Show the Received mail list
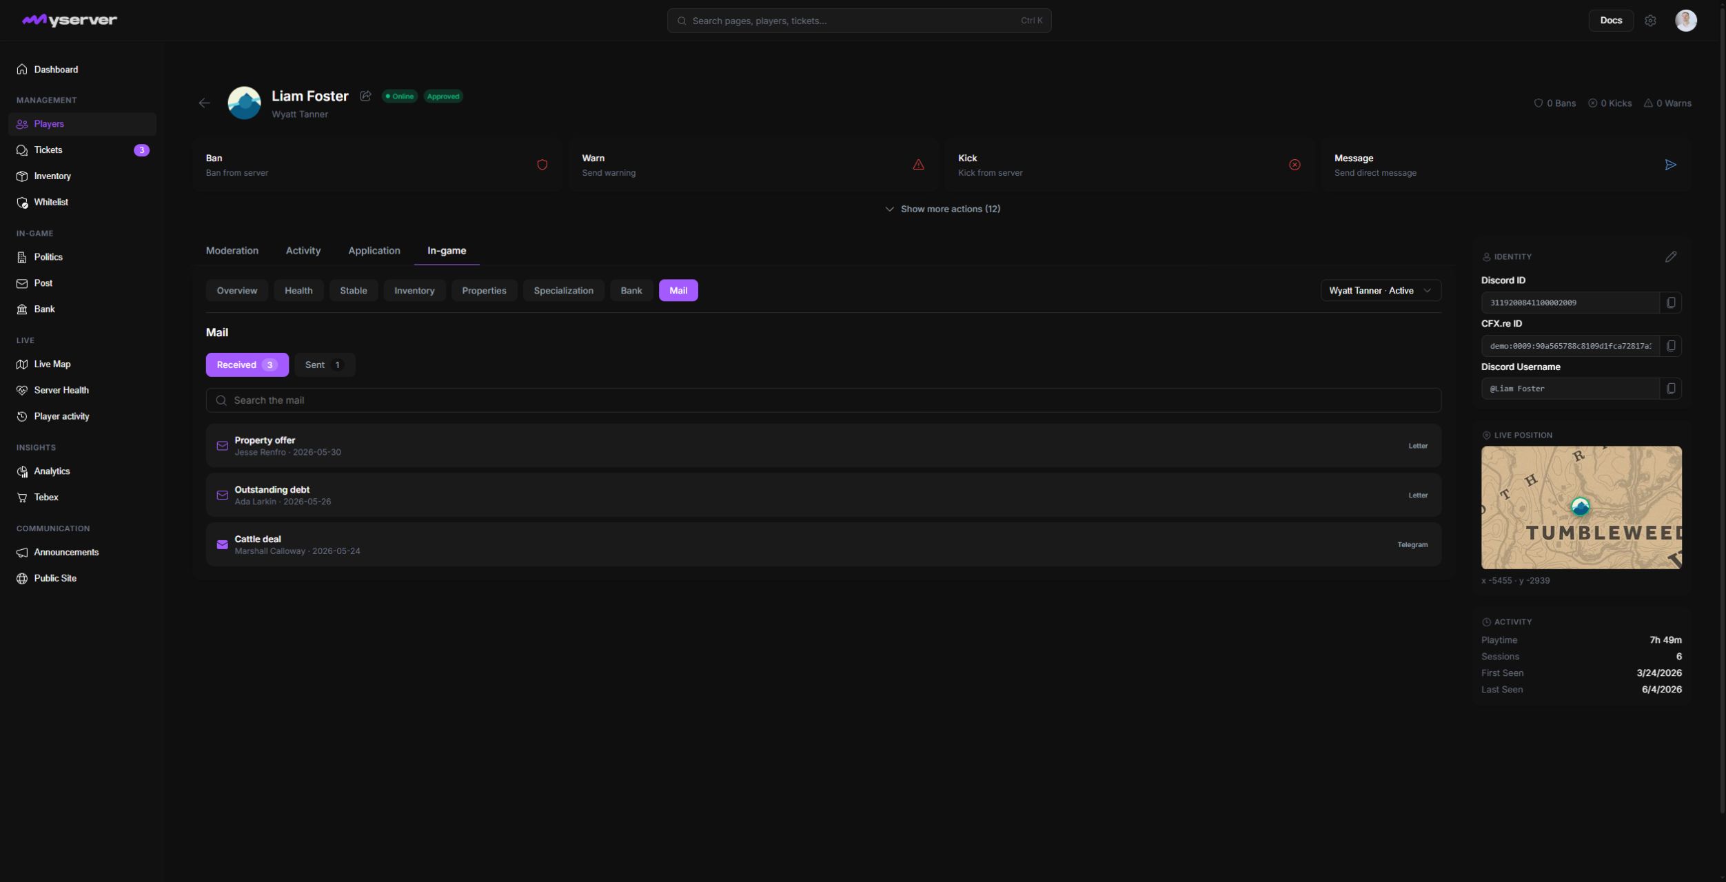Image resolution: width=1726 pixels, height=882 pixels. 247,365
